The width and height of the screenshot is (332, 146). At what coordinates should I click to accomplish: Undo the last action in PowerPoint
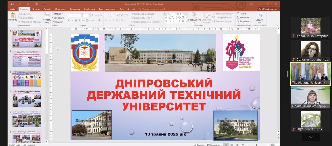[x=20, y=4]
